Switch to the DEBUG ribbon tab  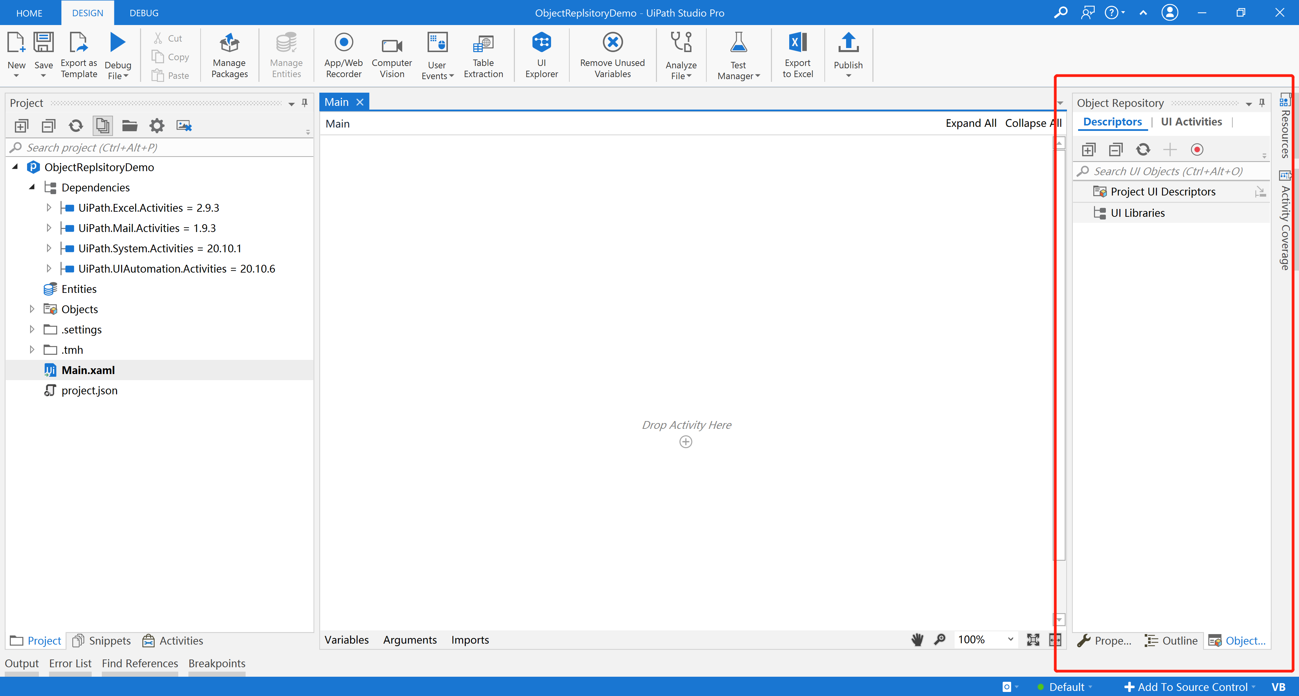143,13
